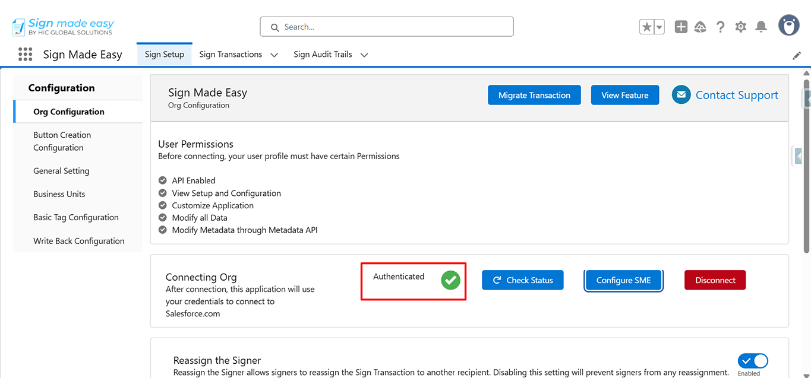Switch to the Sign Setup tab

[x=165, y=55]
